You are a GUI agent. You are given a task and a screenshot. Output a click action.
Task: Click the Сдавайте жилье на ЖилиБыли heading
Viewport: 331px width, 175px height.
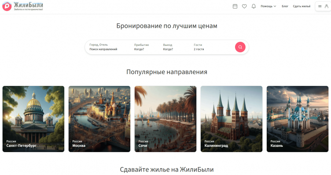167,170
